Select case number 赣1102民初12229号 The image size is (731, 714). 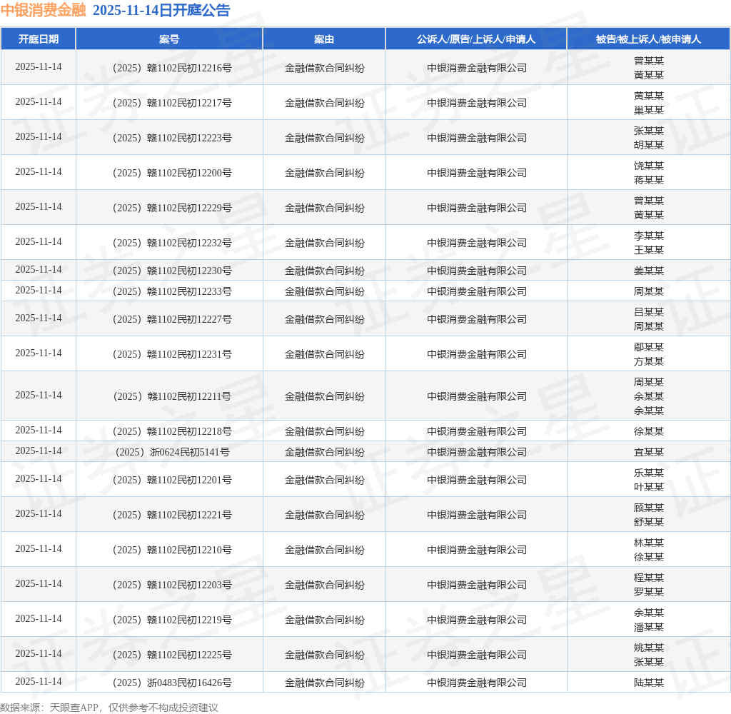point(172,208)
